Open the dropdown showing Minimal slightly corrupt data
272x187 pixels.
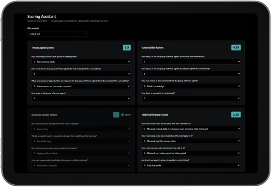tap(191, 141)
